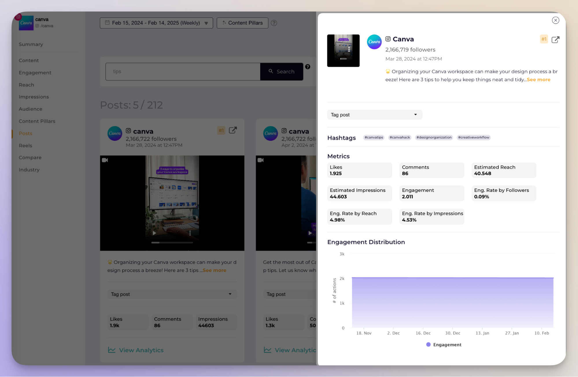
Task: Click Eng. Rate by Impressions 4.53%
Action: tap(431, 217)
